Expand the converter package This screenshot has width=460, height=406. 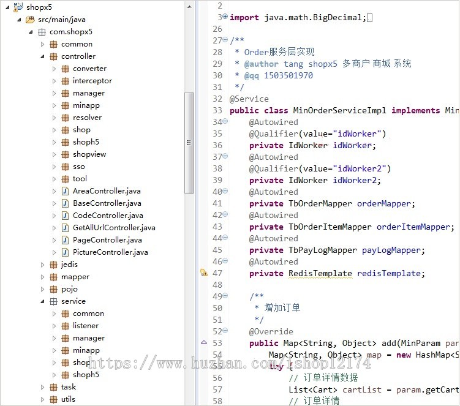(x=55, y=69)
